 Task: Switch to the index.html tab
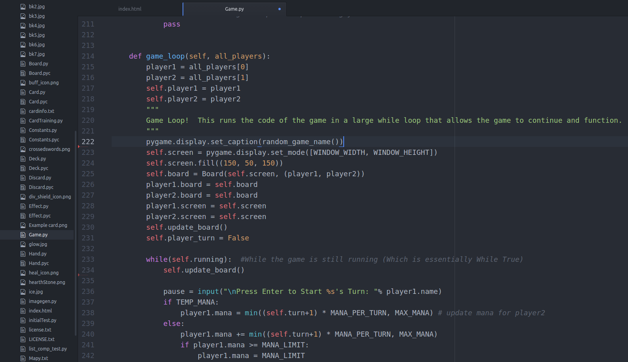point(130,9)
